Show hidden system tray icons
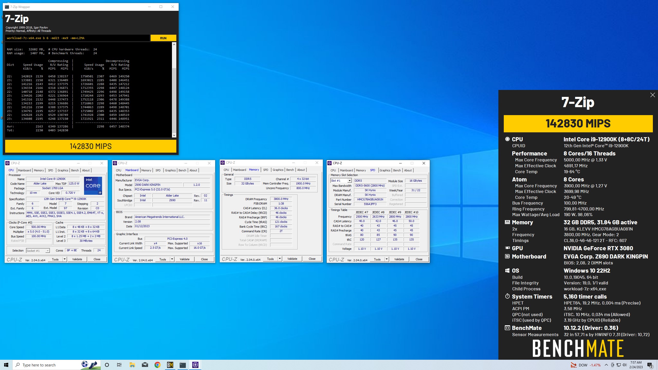The image size is (658, 370). 606,365
